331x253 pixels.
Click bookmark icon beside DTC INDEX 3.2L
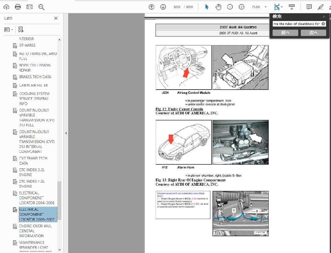click(15, 170)
